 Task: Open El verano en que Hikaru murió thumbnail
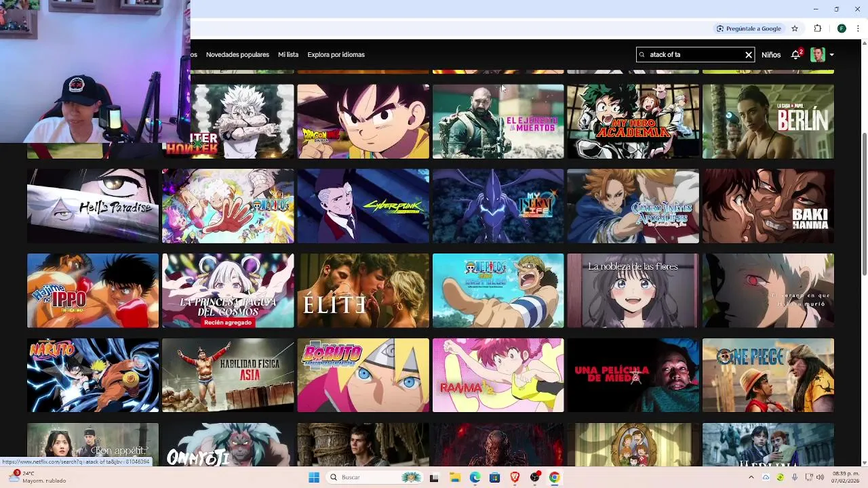click(x=768, y=291)
